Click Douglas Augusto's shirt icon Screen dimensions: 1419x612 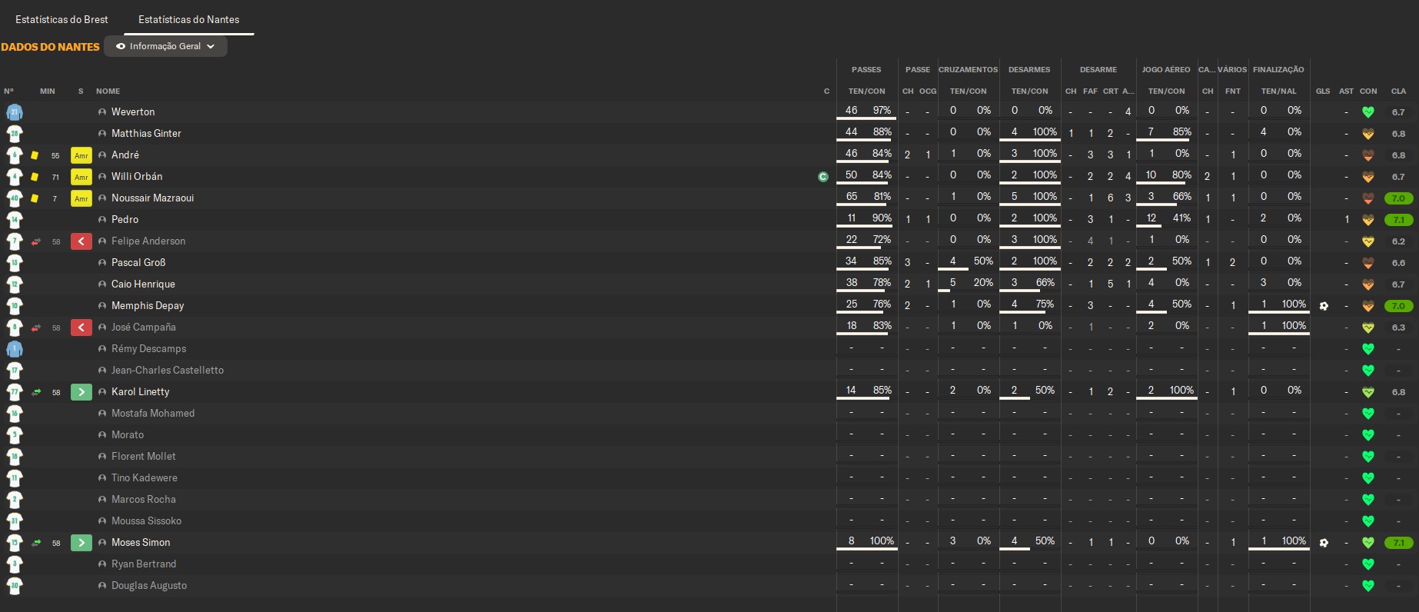coord(14,586)
